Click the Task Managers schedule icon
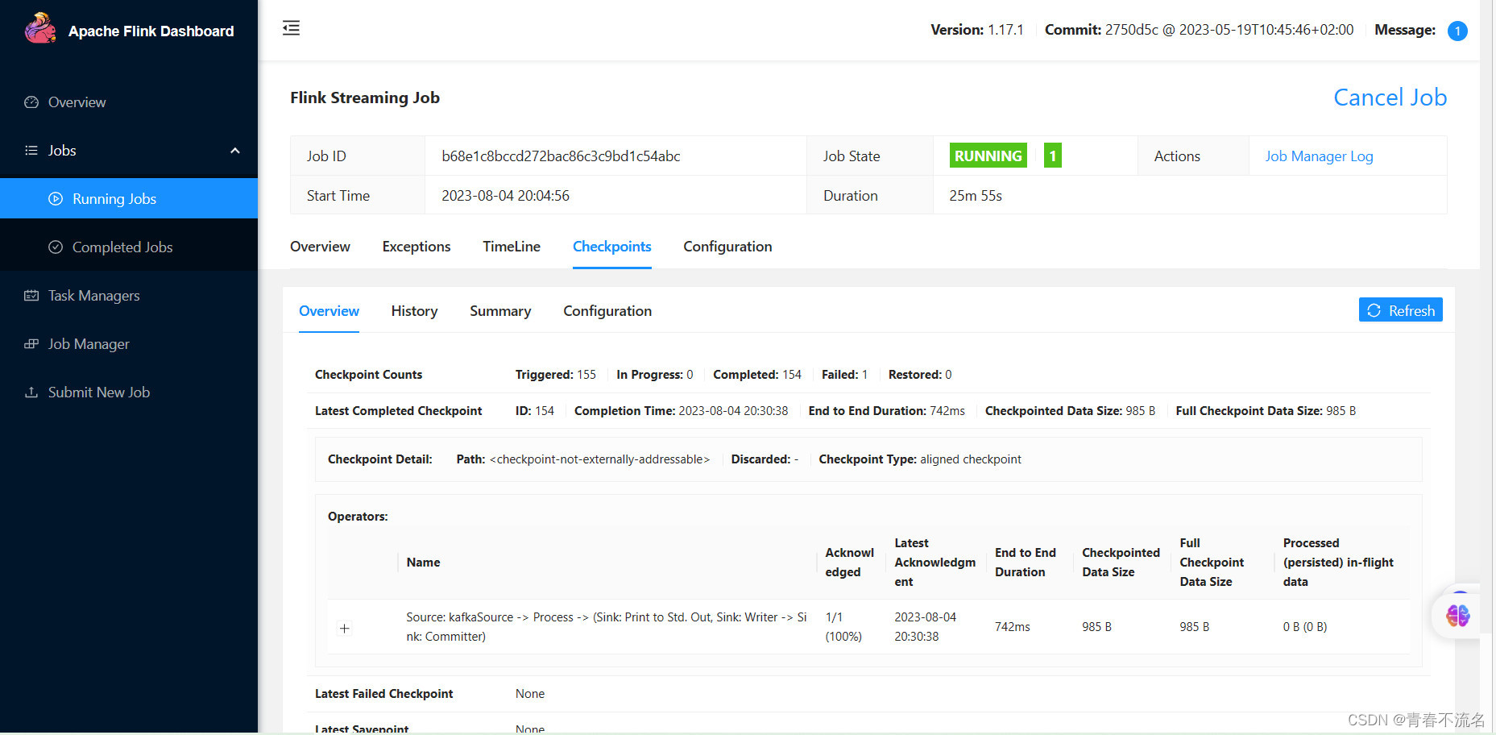1496x735 pixels. tap(31, 296)
